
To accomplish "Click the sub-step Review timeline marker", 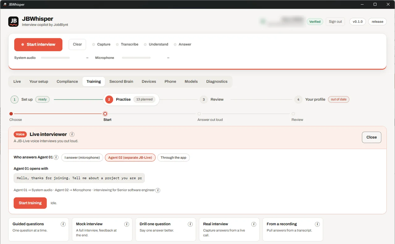I will [x=293, y=114].
